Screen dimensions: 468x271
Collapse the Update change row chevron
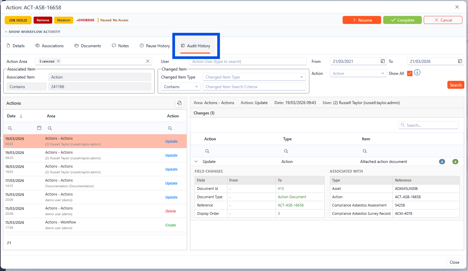click(x=196, y=162)
